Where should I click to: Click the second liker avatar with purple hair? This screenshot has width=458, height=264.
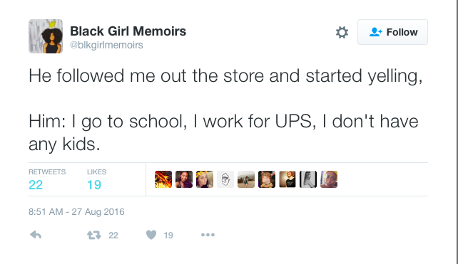184,179
